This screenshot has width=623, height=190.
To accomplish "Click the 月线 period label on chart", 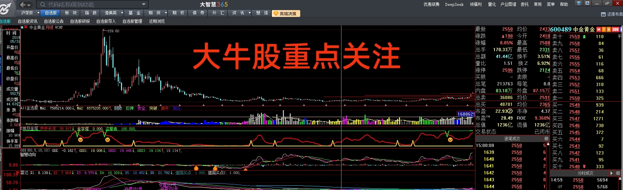I will [49, 27].
